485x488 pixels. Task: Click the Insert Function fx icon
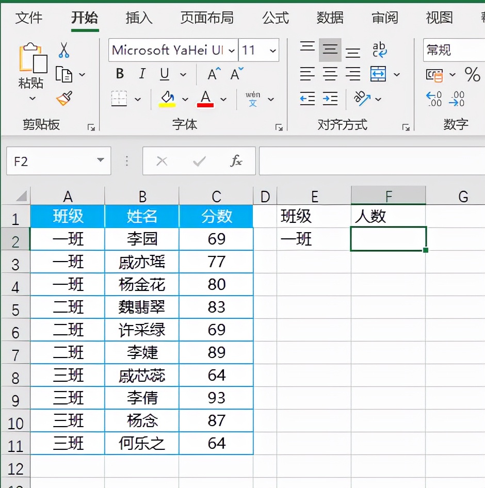tap(236, 161)
